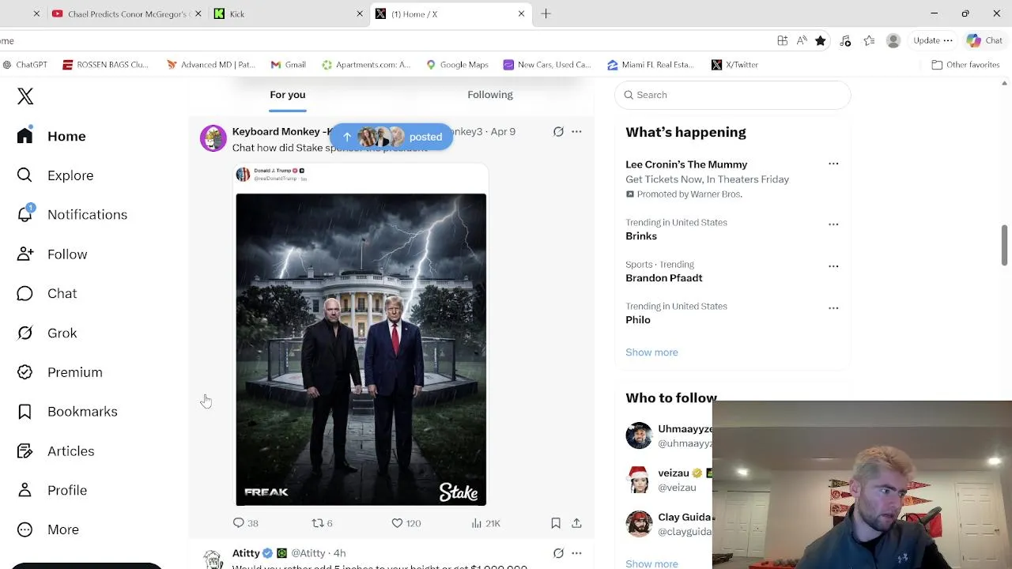This screenshot has height=569, width=1012.
Task: Click the X Search input field
Action: (732, 95)
